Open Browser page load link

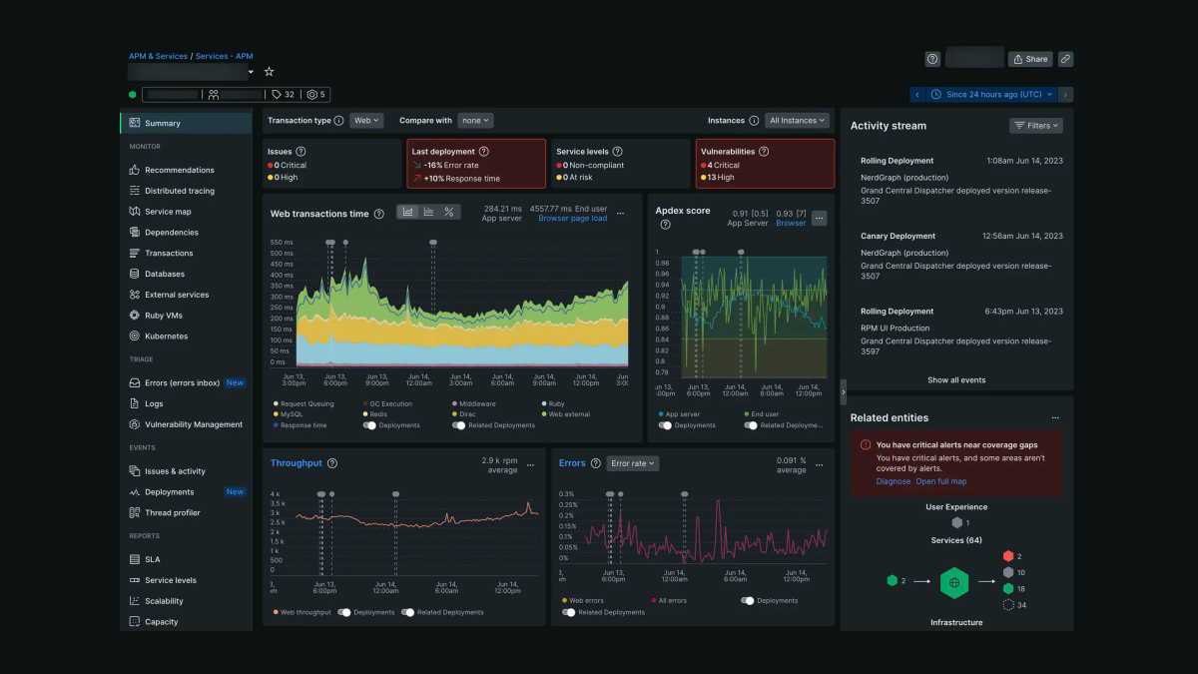[572, 219]
